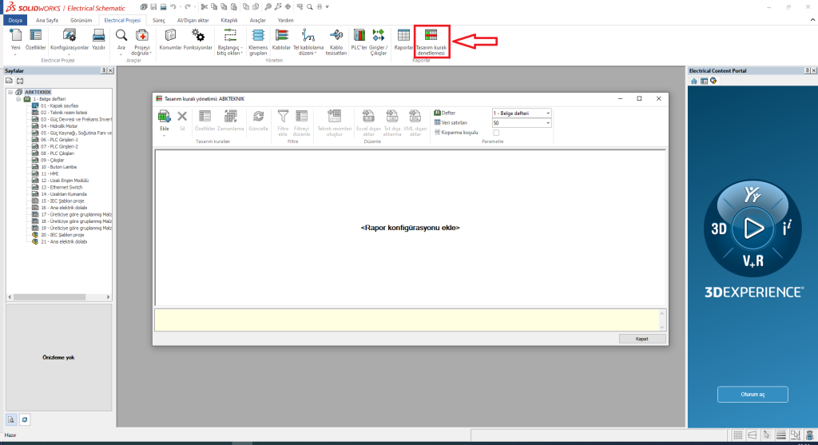The height and width of the screenshot is (445, 818).
Task: Open the PLC'ler manager
Action: [359, 35]
